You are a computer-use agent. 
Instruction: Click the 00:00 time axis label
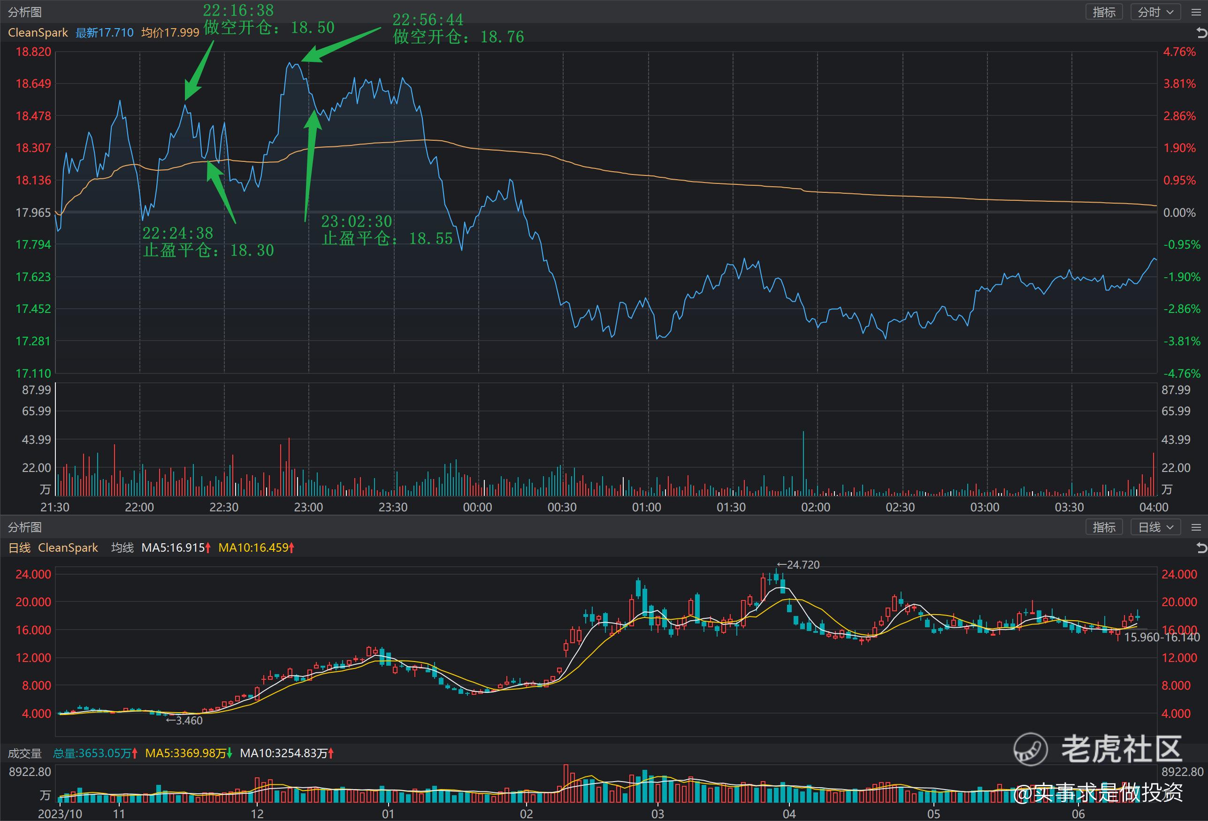click(x=478, y=507)
